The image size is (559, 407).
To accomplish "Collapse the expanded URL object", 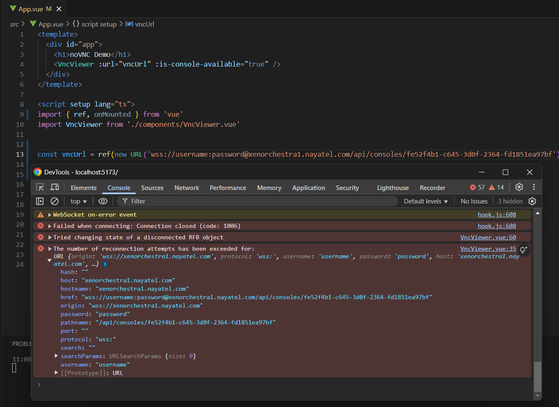I will [x=49, y=261].
